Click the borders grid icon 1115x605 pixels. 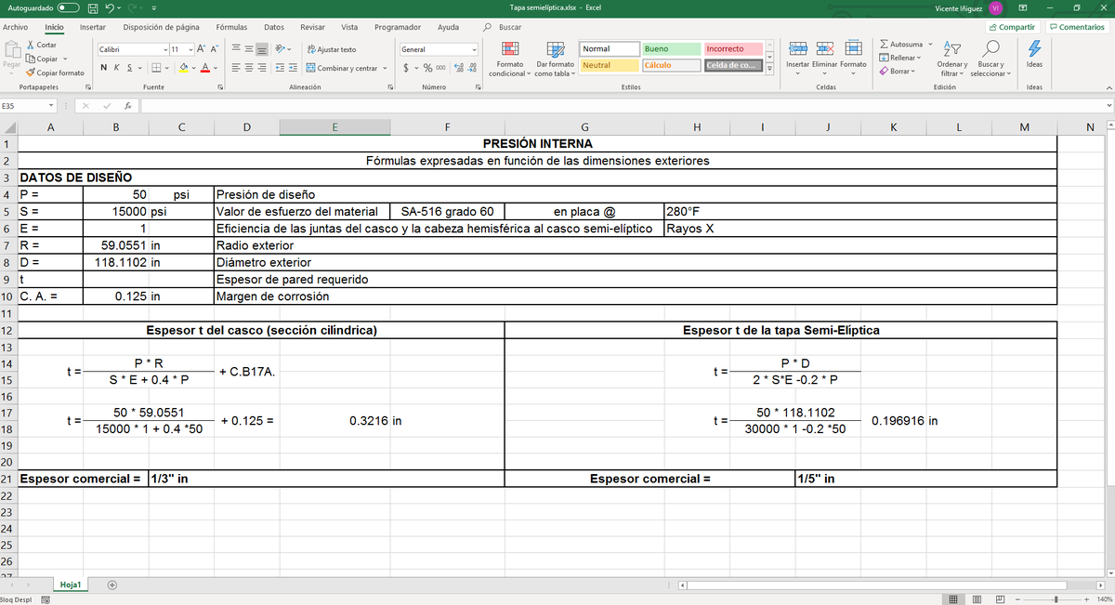(x=156, y=68)
